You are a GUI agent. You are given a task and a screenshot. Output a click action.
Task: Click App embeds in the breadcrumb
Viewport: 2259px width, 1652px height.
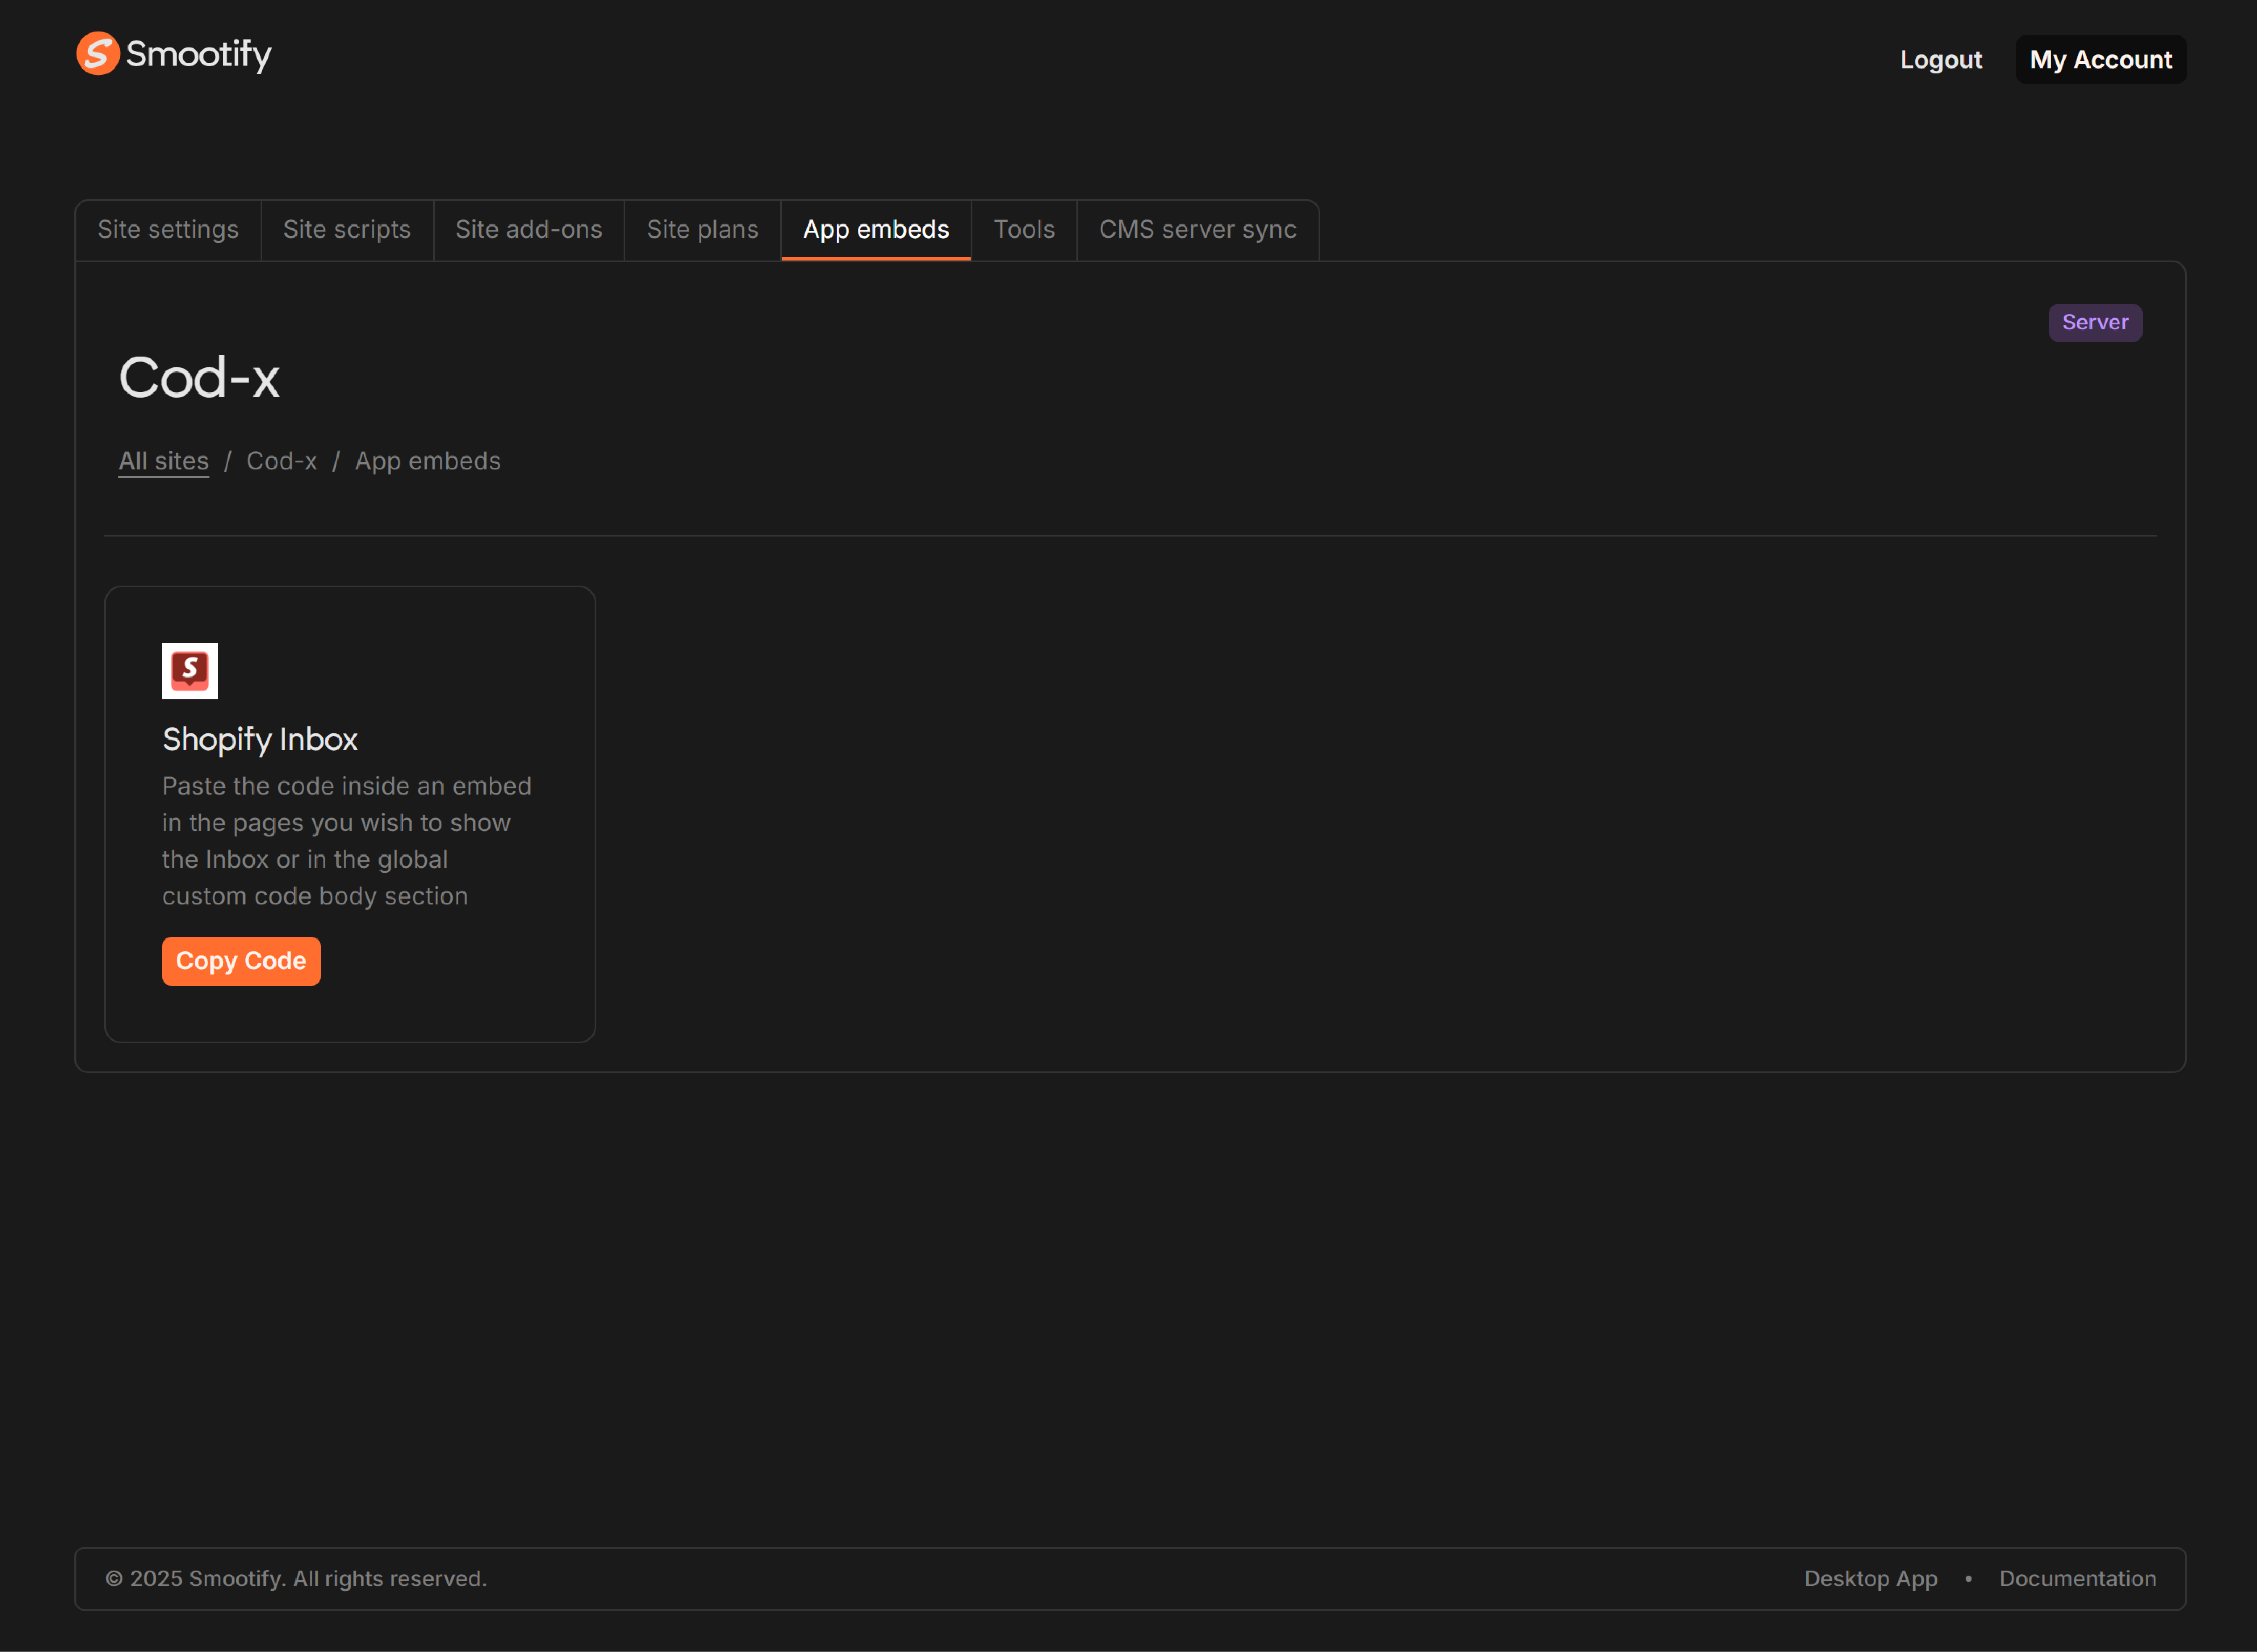(x=428, y=460)
